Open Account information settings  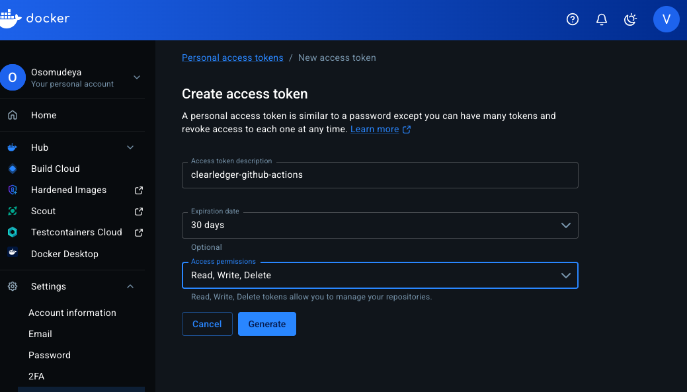pos(72,313)
